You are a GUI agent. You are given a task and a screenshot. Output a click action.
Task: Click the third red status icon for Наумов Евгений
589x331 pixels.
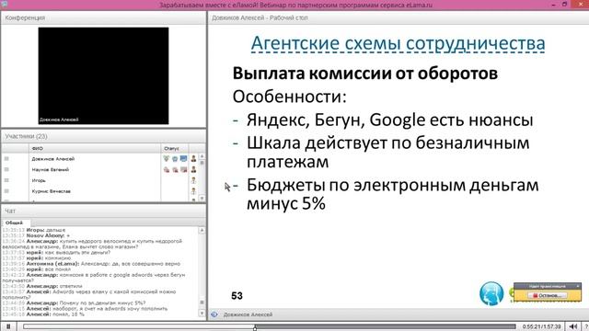(183, 169)
